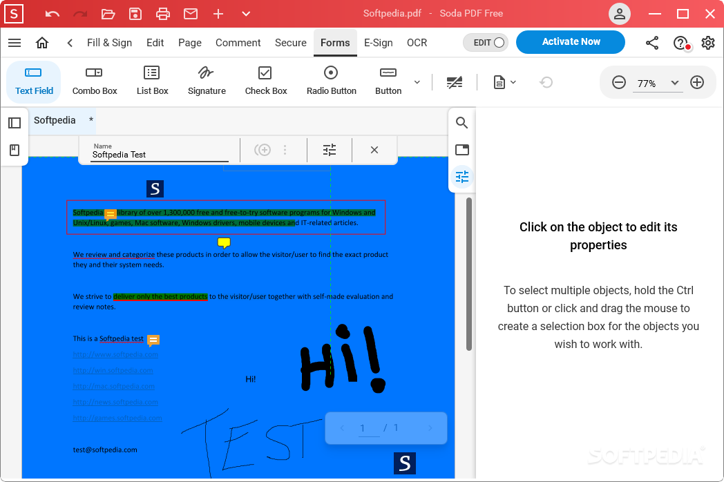Click the page number field

[368, 429]
